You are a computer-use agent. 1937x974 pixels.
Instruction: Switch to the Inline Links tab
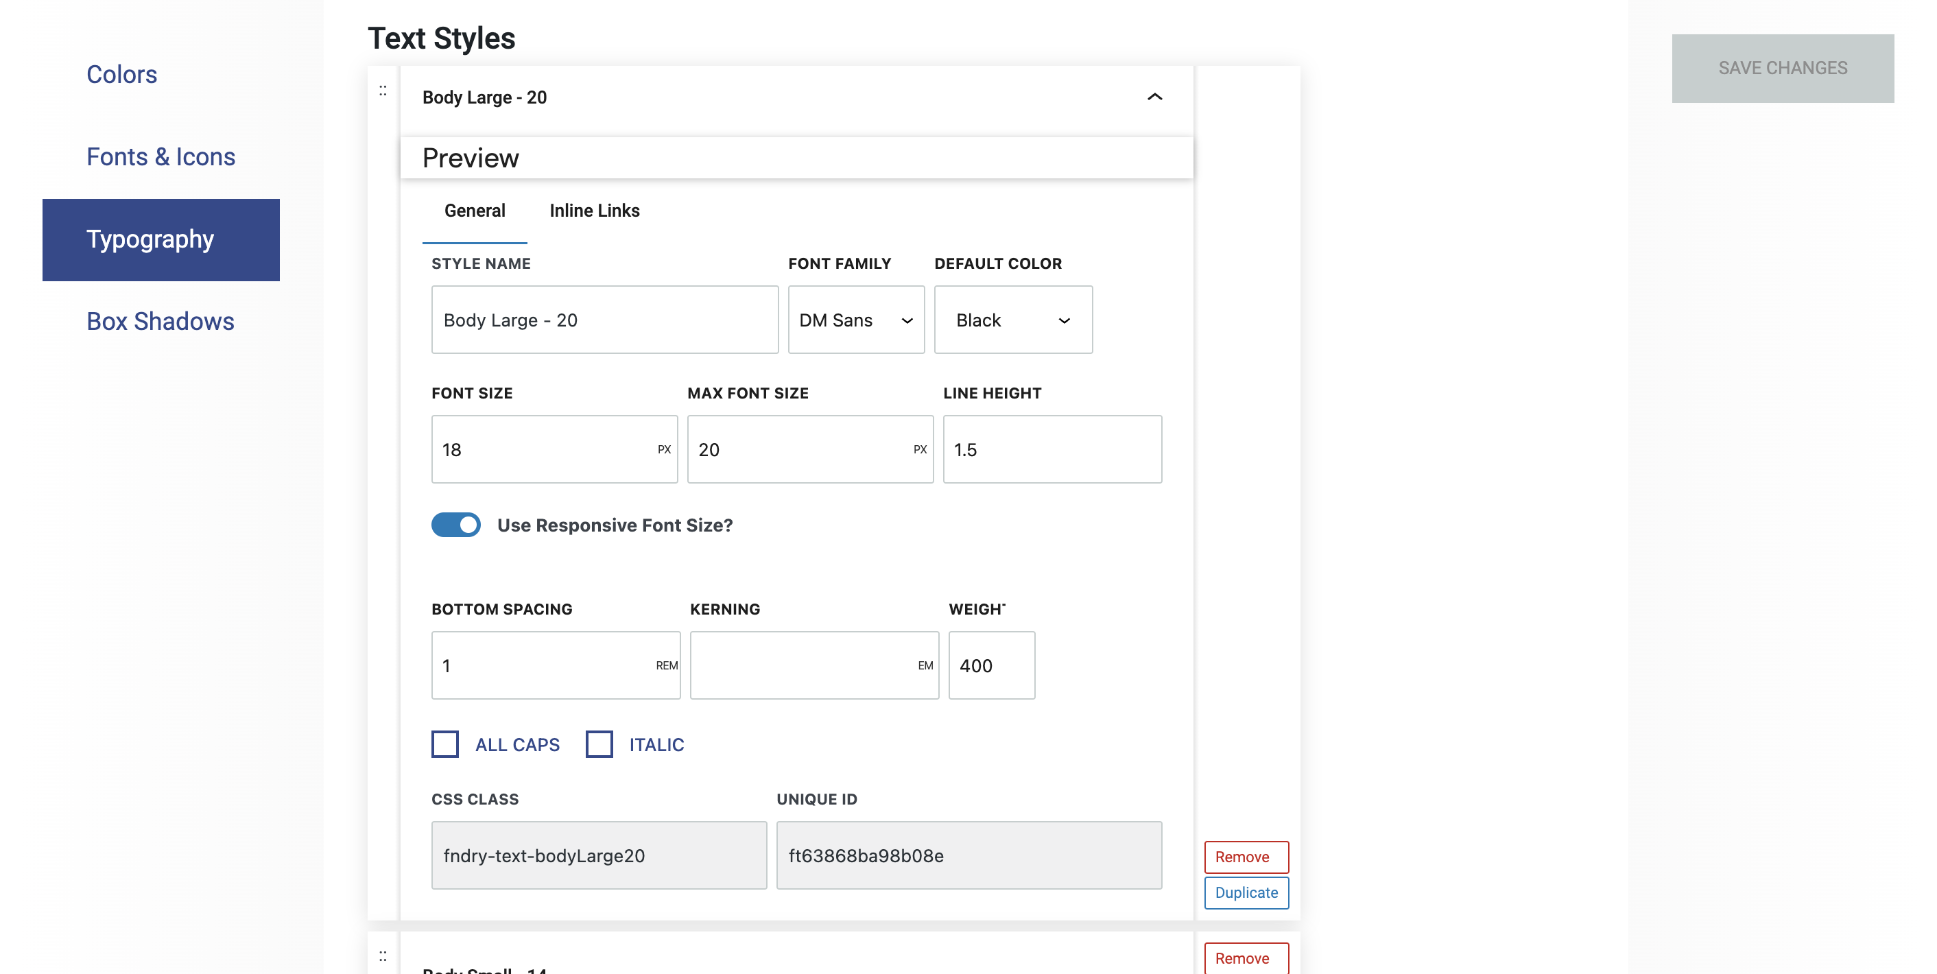coord(594,211)
